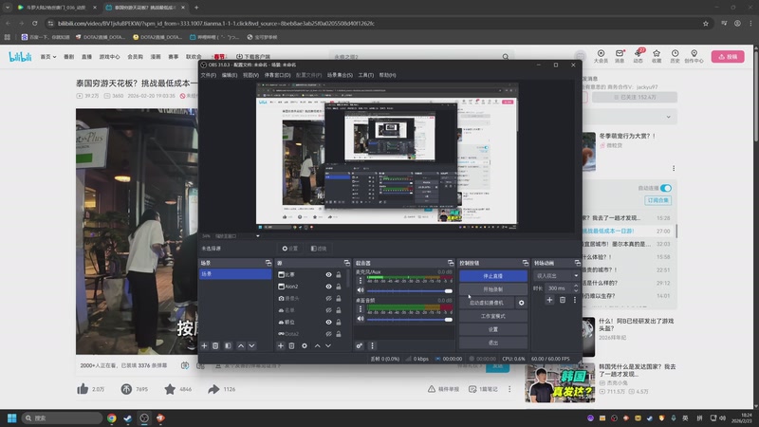Click bilibili search input field

pos(417,57)
